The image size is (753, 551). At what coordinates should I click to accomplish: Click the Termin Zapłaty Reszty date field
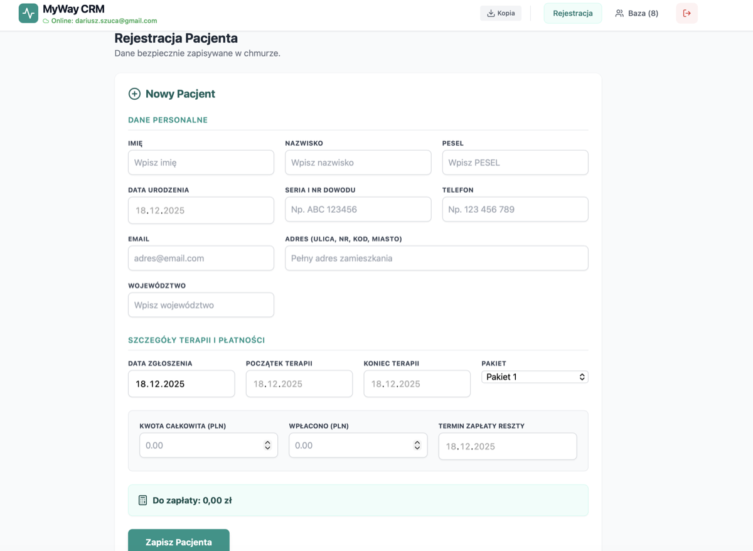507,446
